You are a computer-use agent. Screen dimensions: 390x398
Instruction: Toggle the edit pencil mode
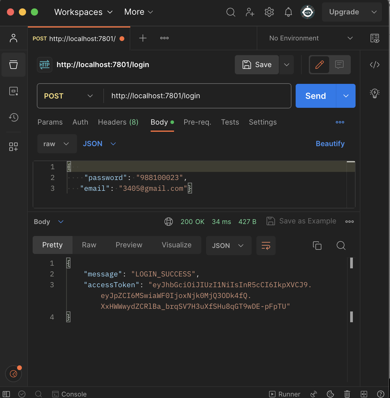tap(320, 65)
